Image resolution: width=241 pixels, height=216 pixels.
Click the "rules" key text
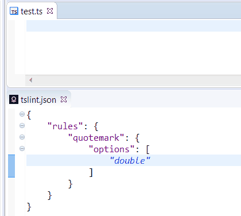click(65, 126)
